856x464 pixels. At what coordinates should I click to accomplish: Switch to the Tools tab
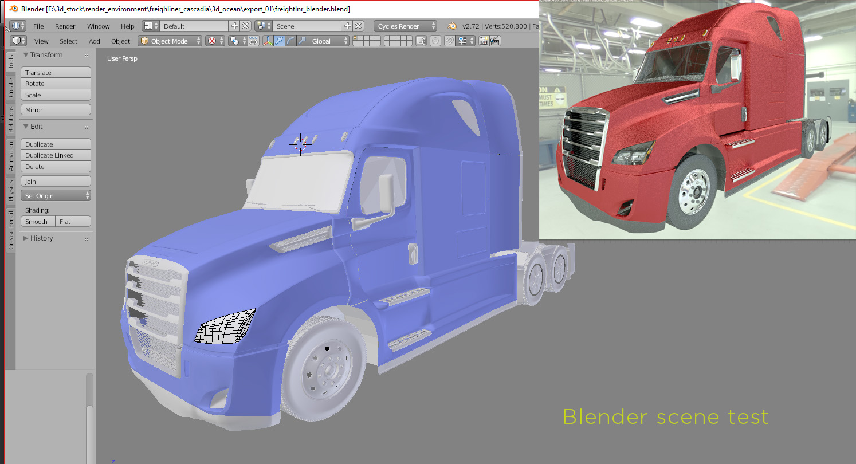point(10,62)
